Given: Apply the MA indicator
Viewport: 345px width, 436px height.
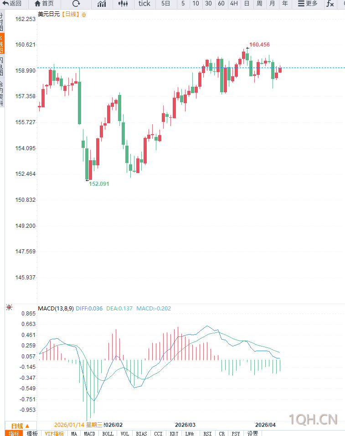Looking at the screenshot, I should coord(74,433).
